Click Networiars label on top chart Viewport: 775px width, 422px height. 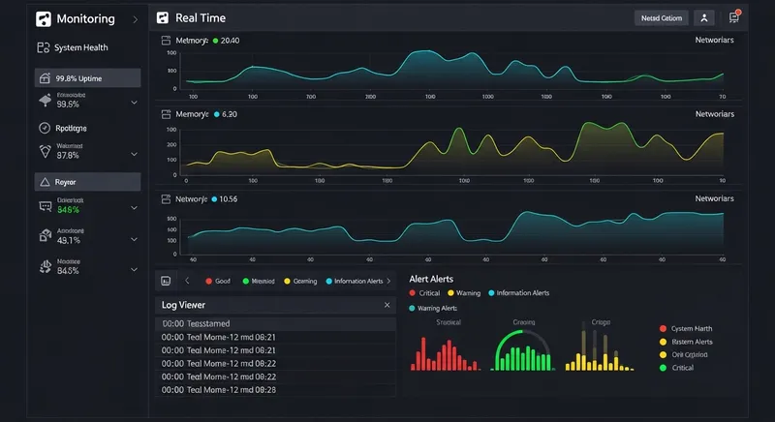coord(714,41)
